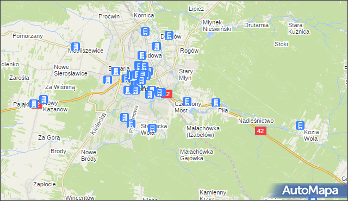This screenshot has width=348, height=201.
Task: Click the Stary Młyn label
Action: tap(186, 74)
